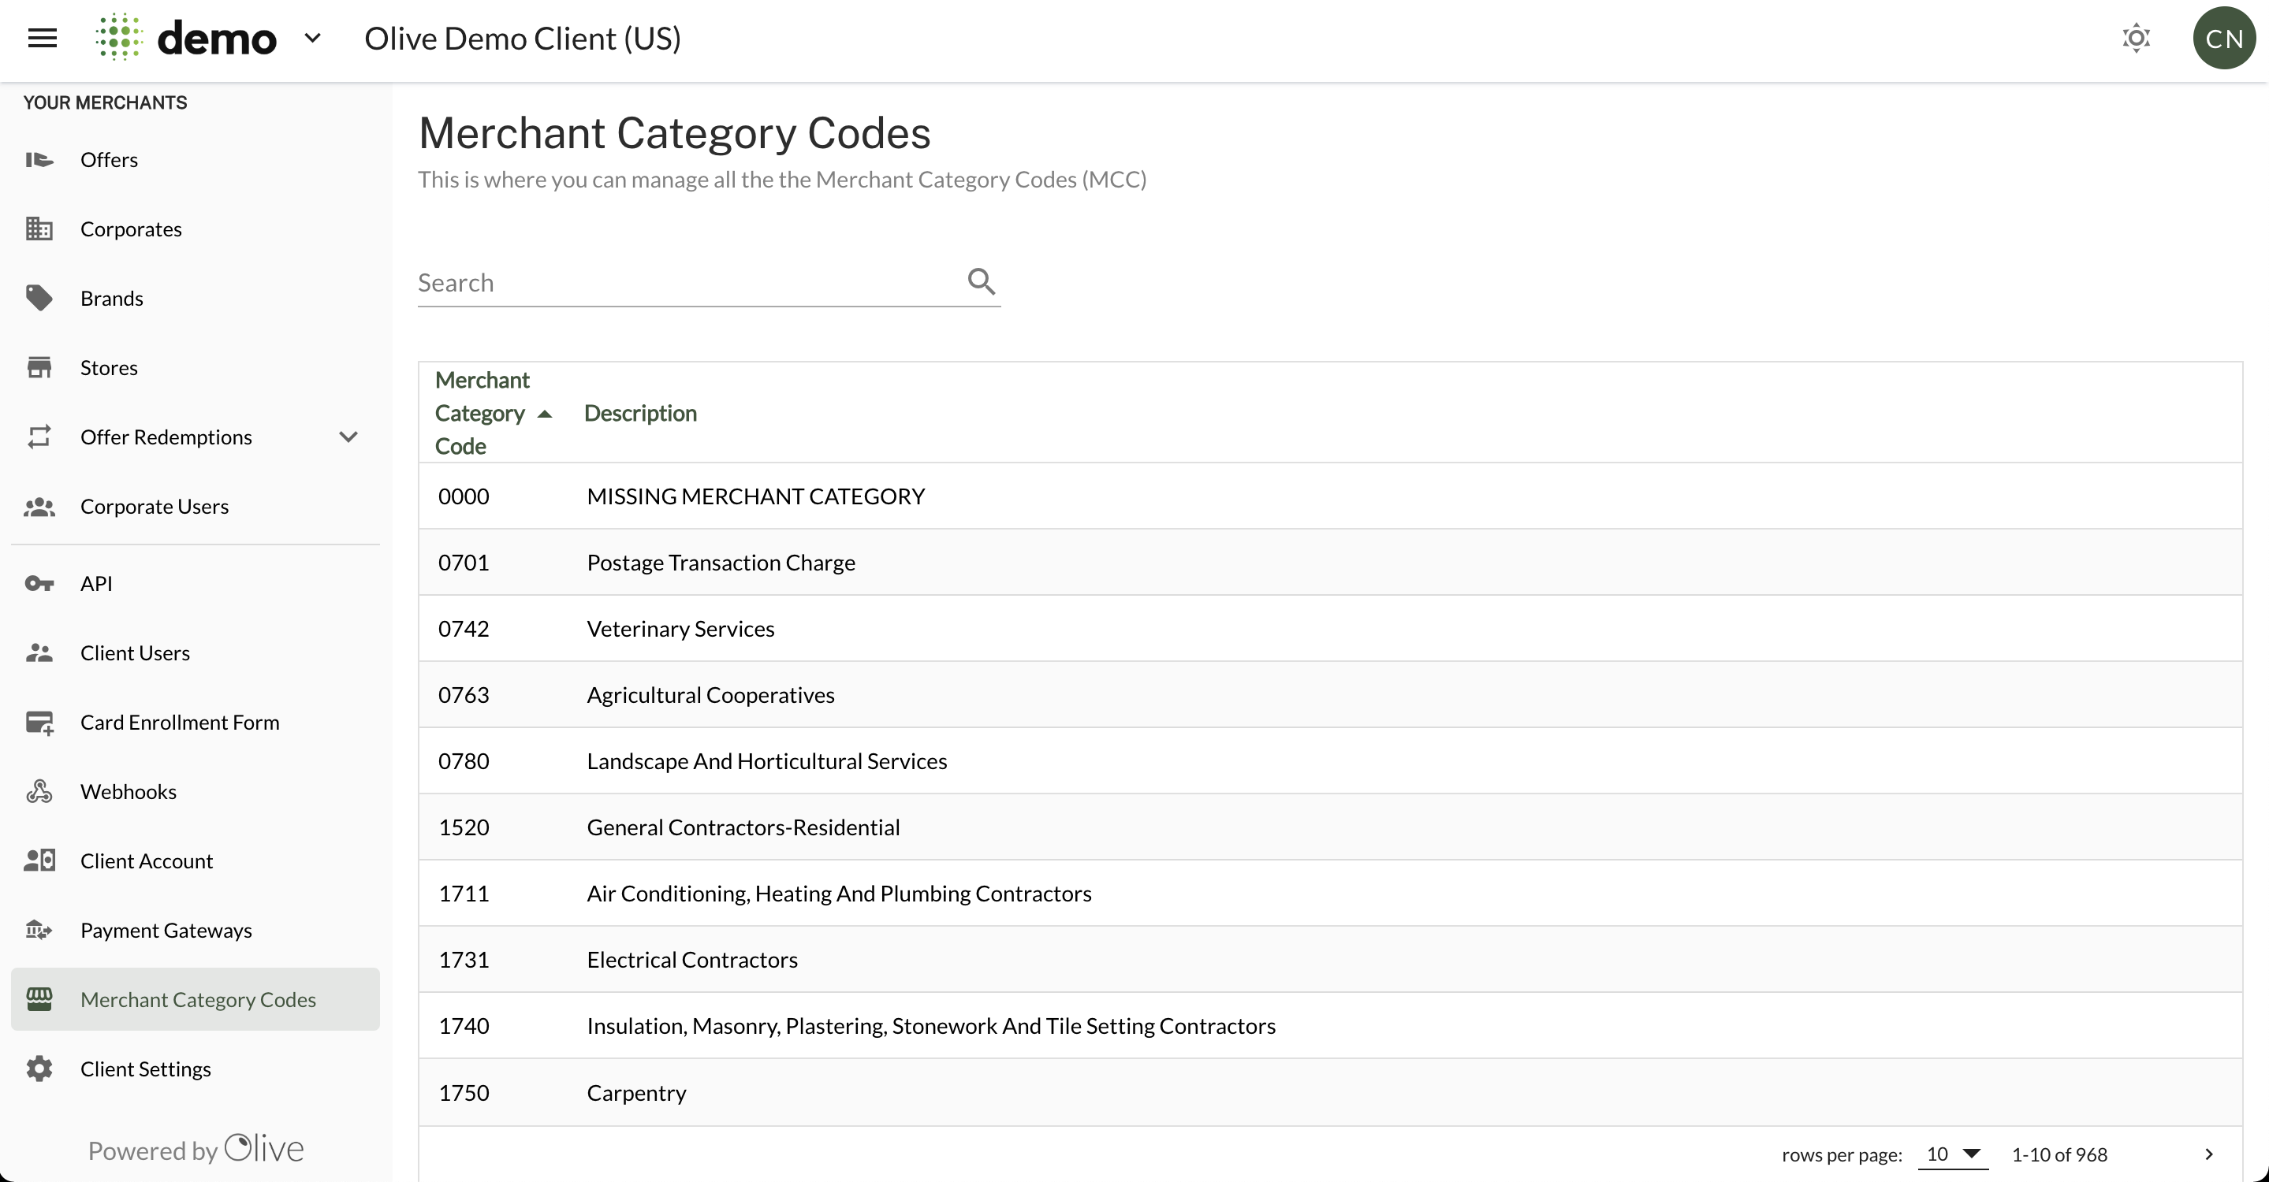Expand the client switcher chevron next to demo
This screenshot has width=2269, height=1182.
click(313, 38)
